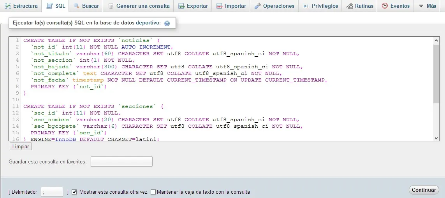Check Mantener la caja de texto

(153, 192)
